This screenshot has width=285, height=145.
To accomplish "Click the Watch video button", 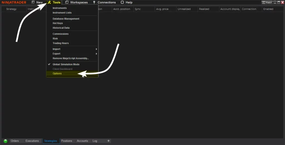I will tap(267, 2).
